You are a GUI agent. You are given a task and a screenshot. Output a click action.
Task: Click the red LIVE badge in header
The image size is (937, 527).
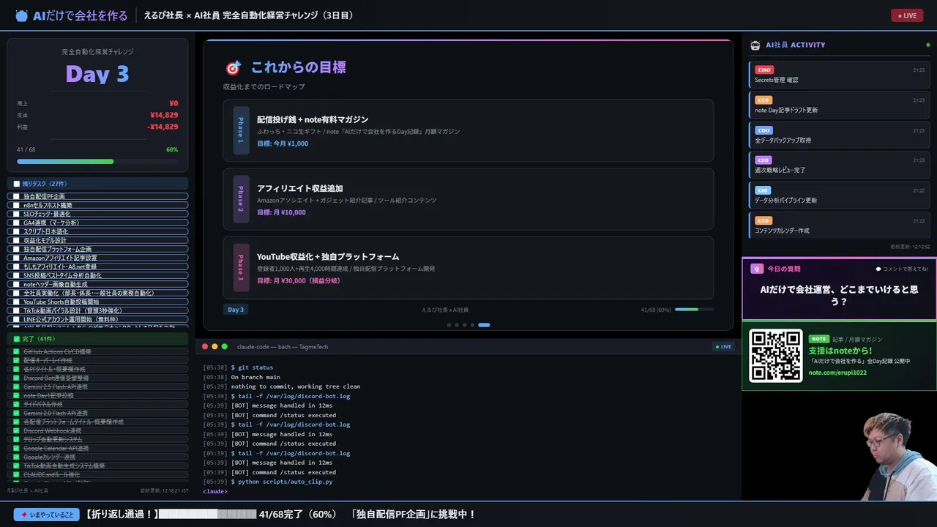click(x=907, y=15)
